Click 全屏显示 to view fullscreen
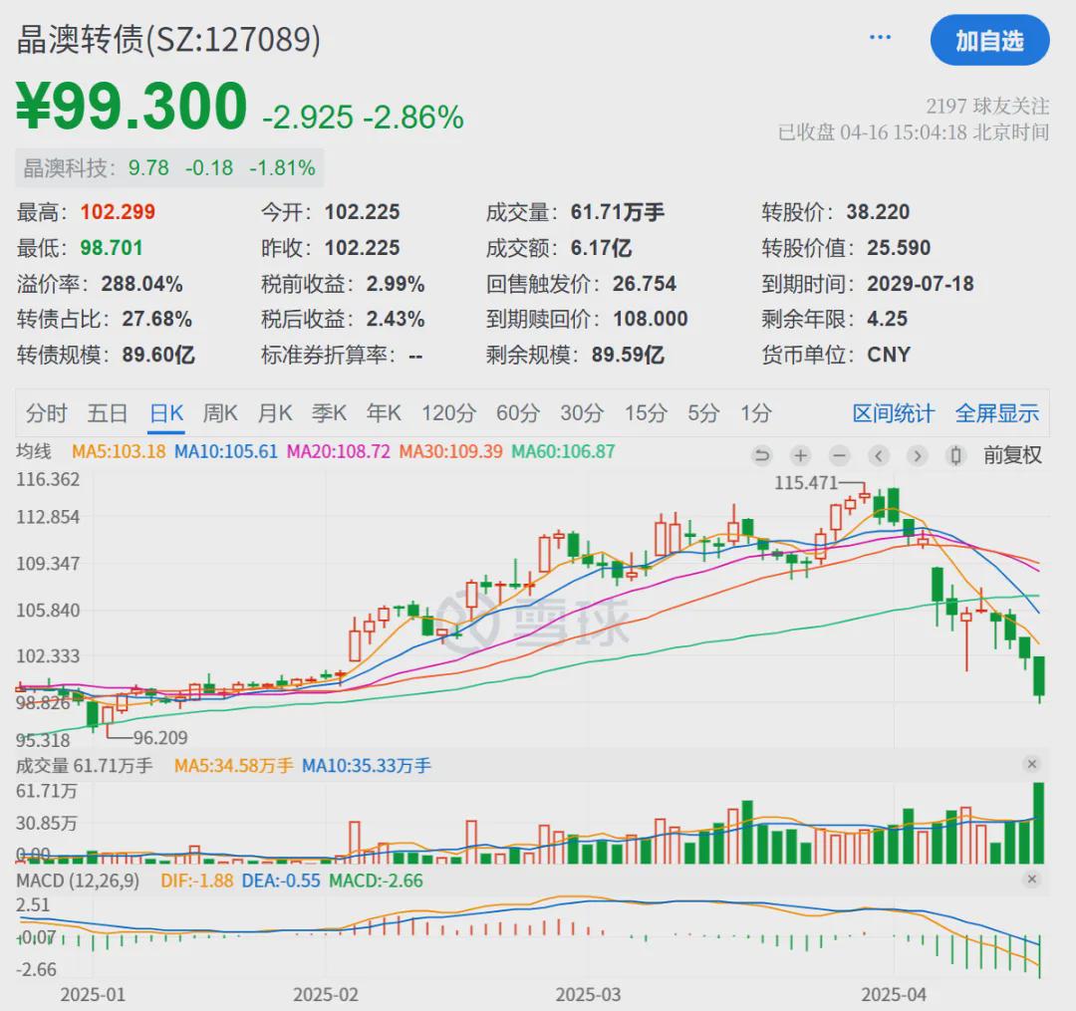 click(x=997, y=413)
